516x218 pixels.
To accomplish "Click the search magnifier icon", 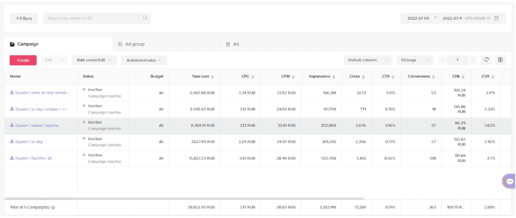I will [145, 18].
